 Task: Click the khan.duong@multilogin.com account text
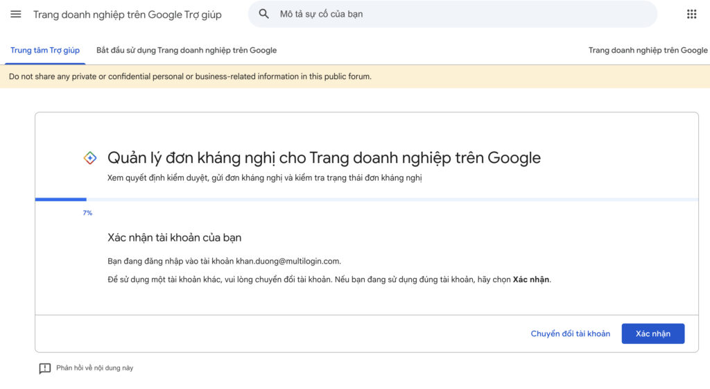(x=288, y=261)
